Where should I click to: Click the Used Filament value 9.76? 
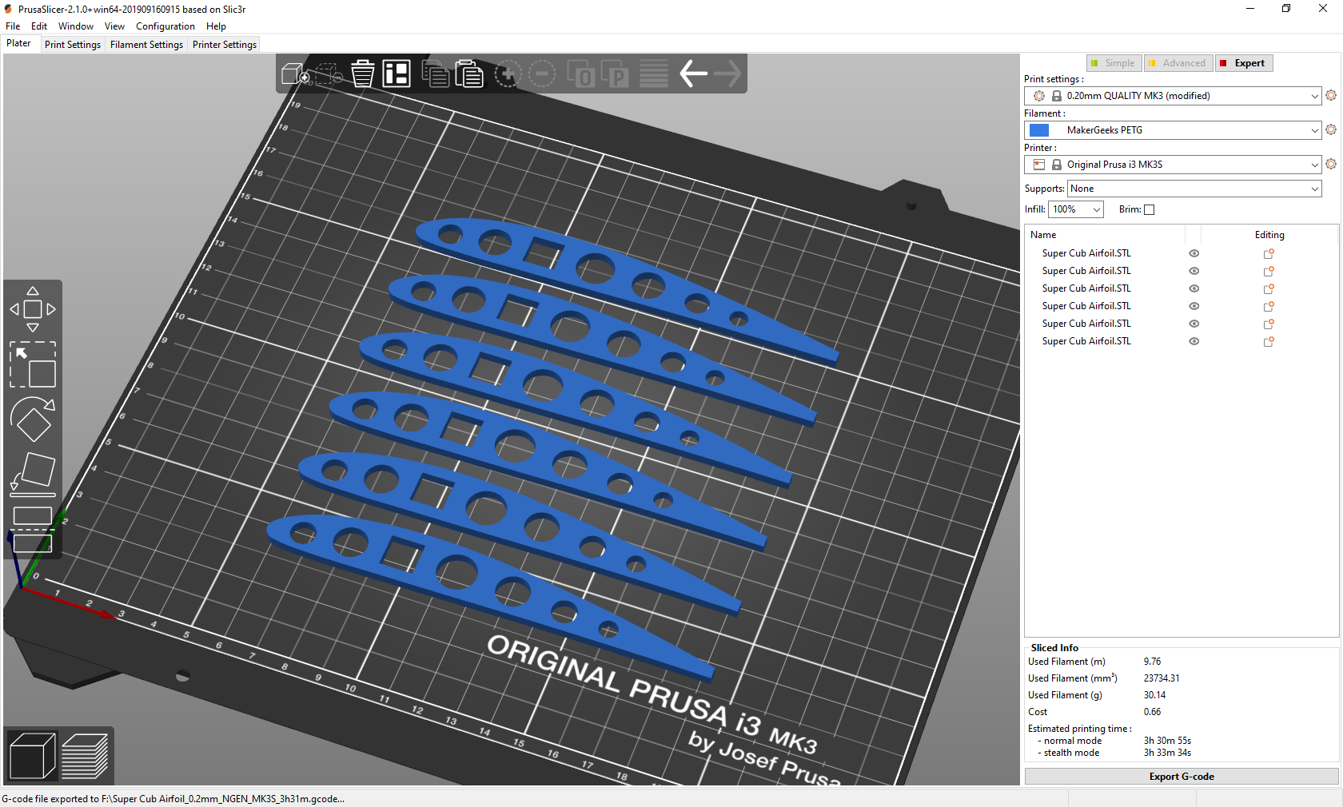click(x=1152, y=662)
